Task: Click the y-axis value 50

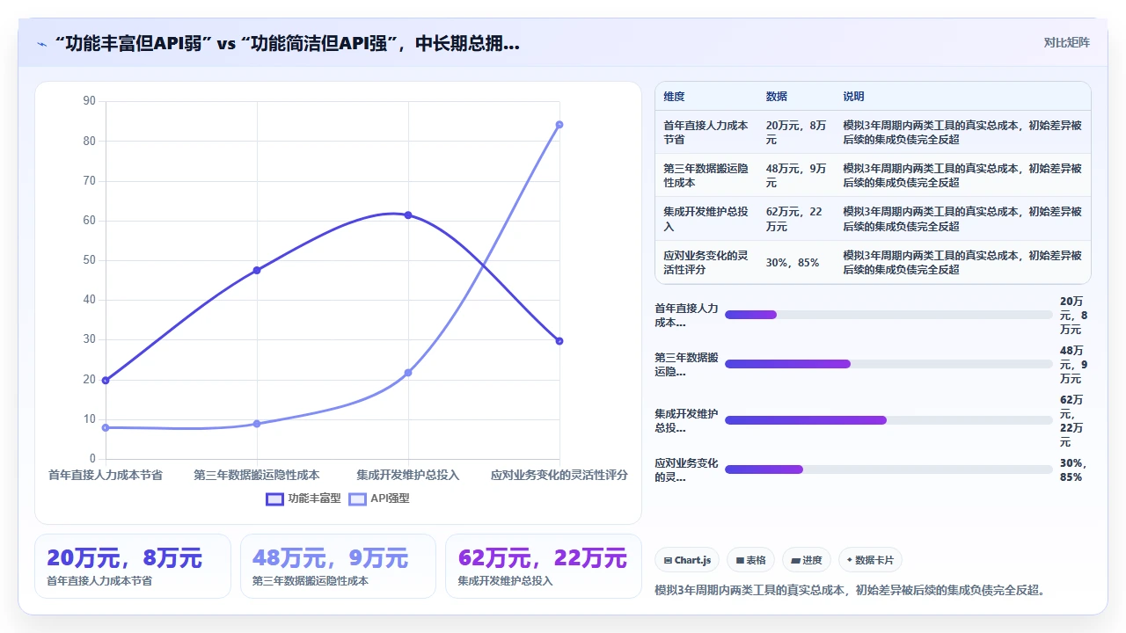Action: pyautogui.click(x=90, y=260)
